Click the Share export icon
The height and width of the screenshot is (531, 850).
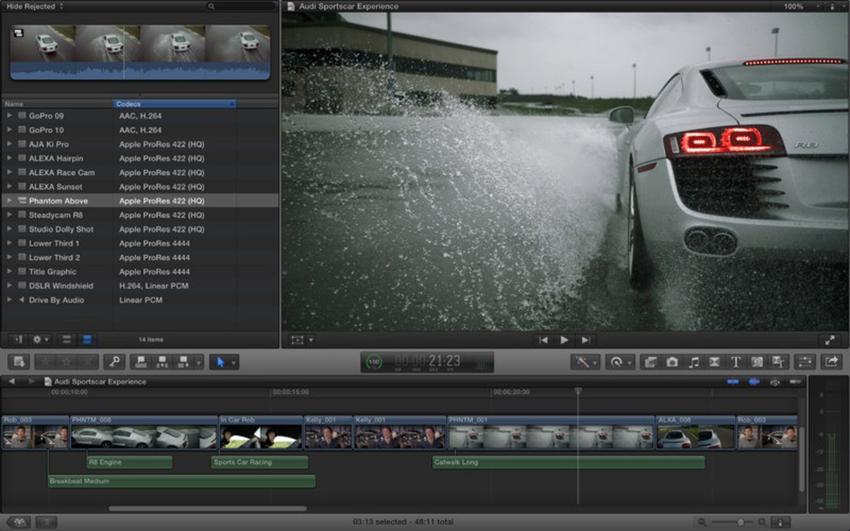click(831, 363)
